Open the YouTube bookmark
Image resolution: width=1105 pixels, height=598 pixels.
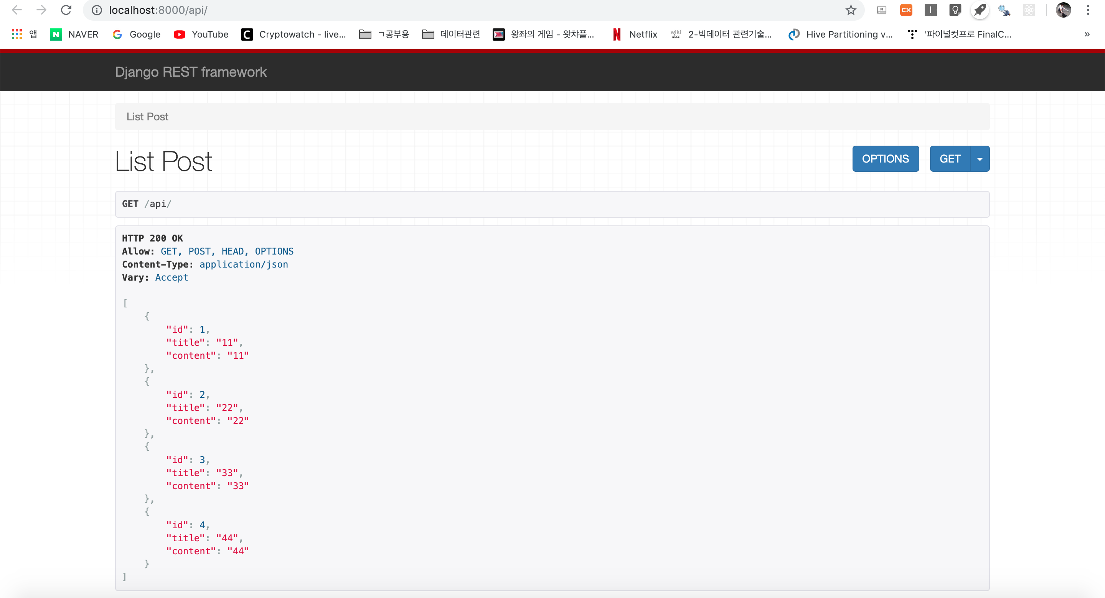[201, 34]
